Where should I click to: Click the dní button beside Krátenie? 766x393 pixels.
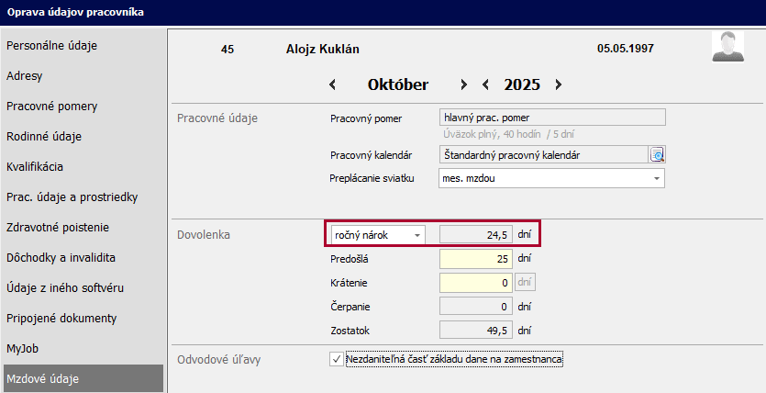click(x=527, y=282)
